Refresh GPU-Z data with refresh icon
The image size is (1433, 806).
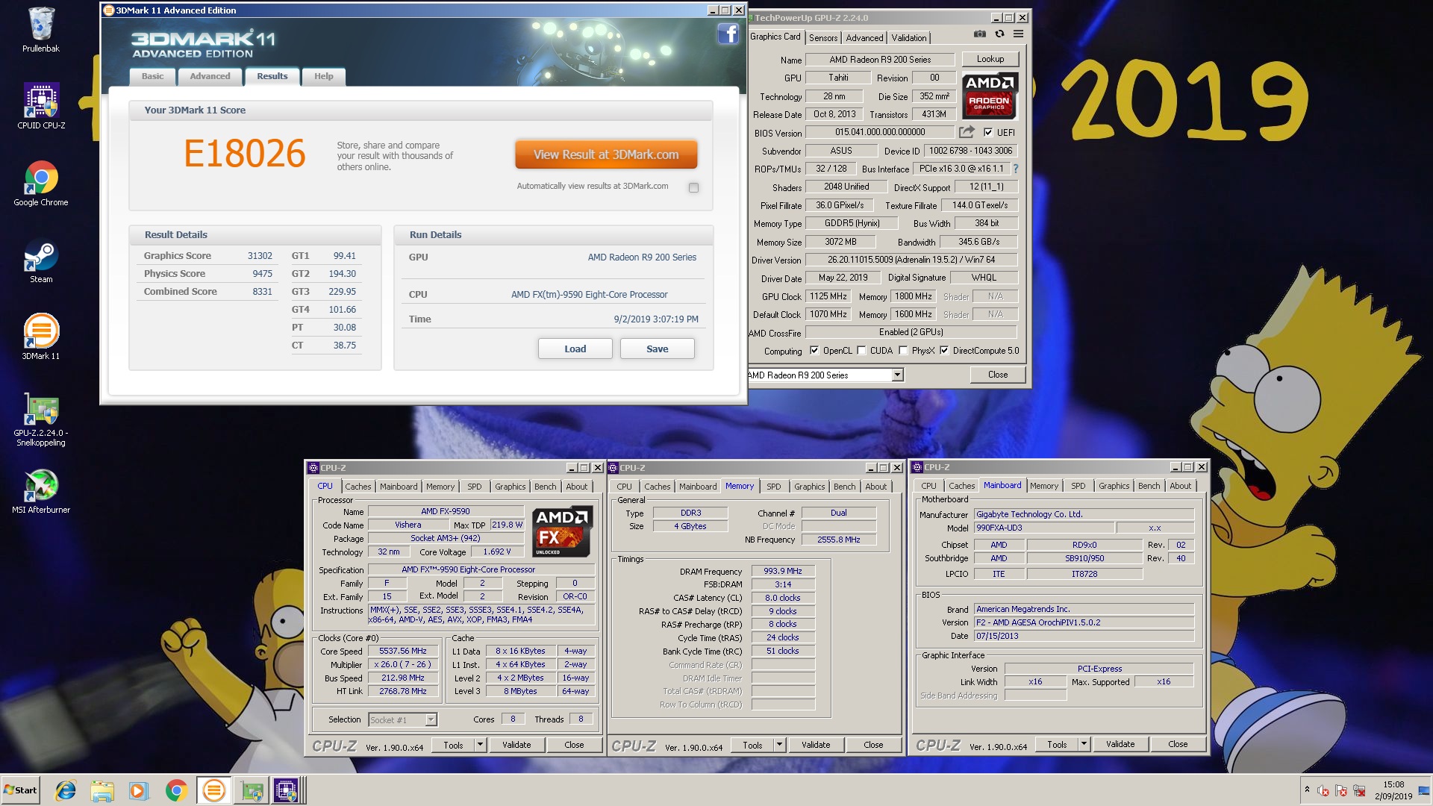999,34
